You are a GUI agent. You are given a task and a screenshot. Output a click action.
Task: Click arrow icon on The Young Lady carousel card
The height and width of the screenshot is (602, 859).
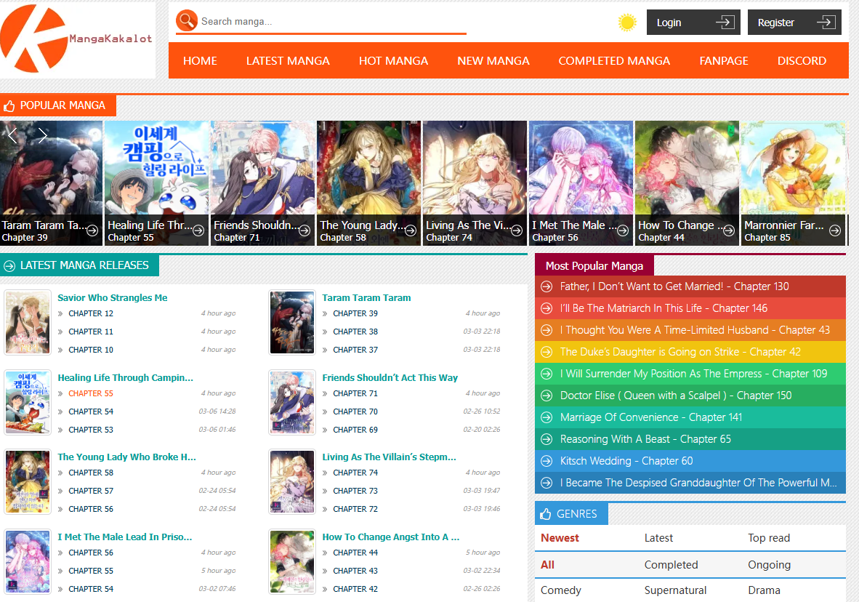[410, 230]
